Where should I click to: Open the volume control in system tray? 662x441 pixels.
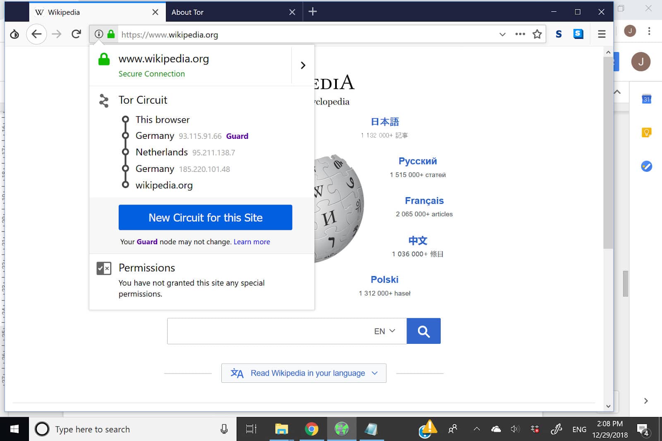515,429
